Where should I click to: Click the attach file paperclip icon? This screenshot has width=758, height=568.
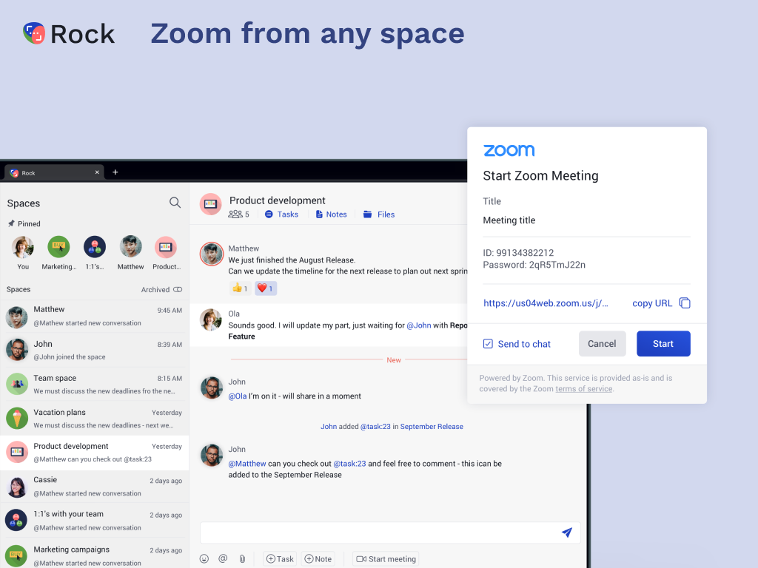tap(242, 559)
